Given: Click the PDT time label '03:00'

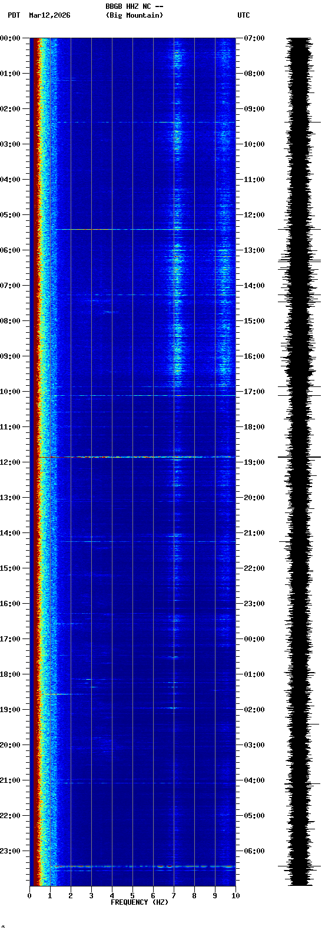Looking at the screenshot, I should coord(11,144).
